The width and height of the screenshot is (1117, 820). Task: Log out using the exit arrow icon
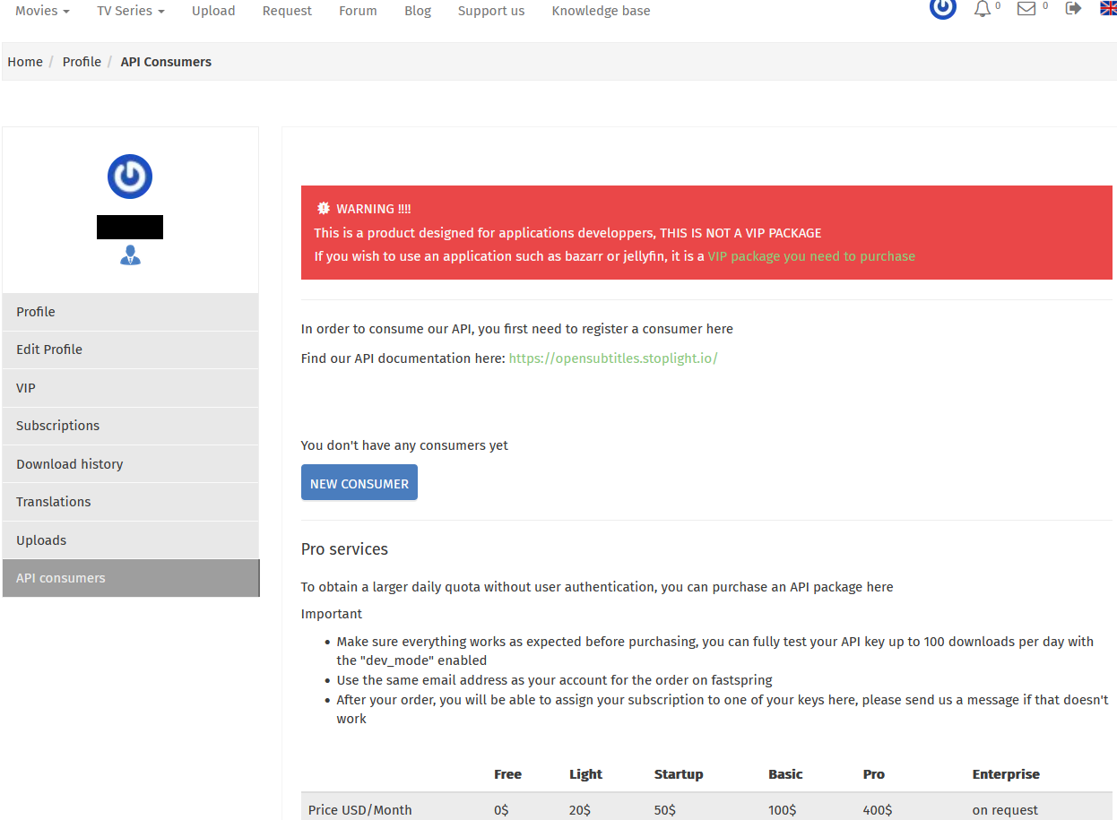click(x=1072, y=9)
